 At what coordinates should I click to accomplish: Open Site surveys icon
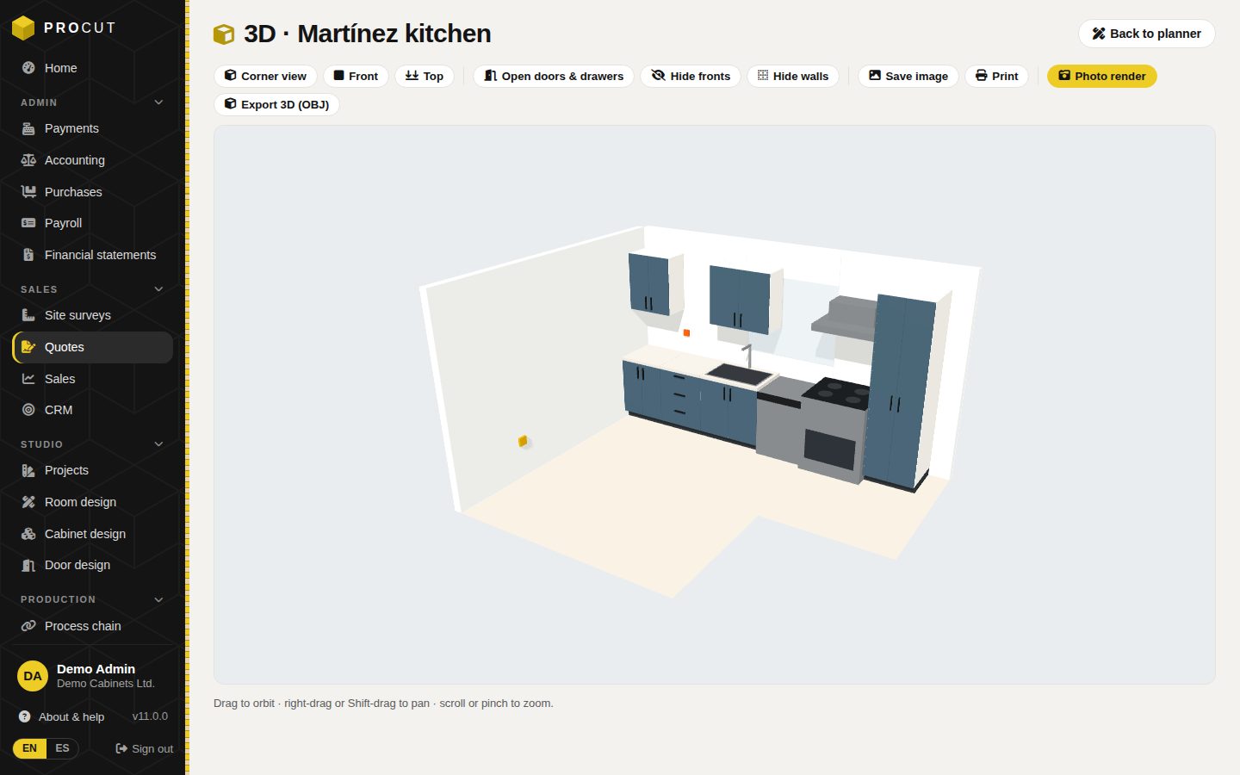(x=28, y=315)
